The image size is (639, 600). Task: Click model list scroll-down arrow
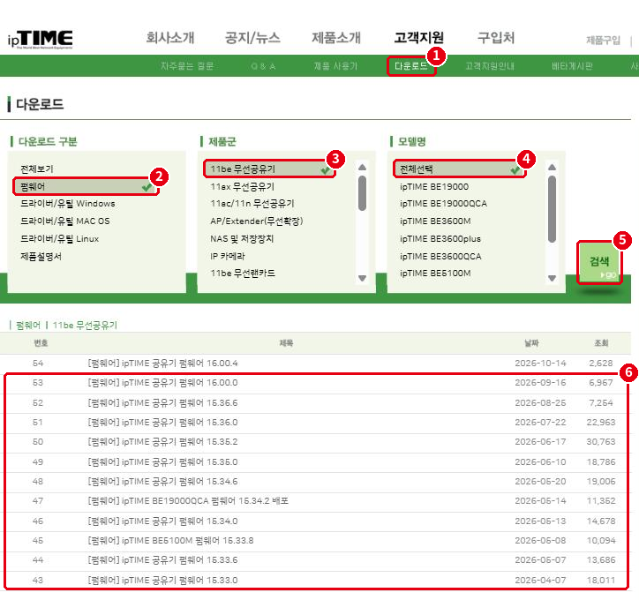[553, 278]
